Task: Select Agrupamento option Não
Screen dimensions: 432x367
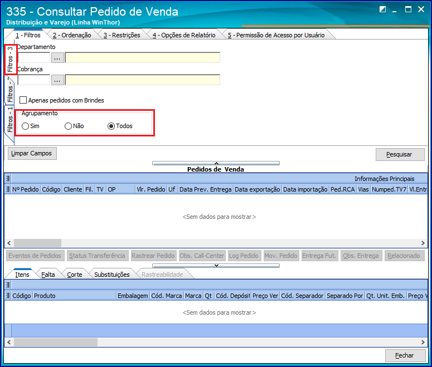Action: click(68, 126)
